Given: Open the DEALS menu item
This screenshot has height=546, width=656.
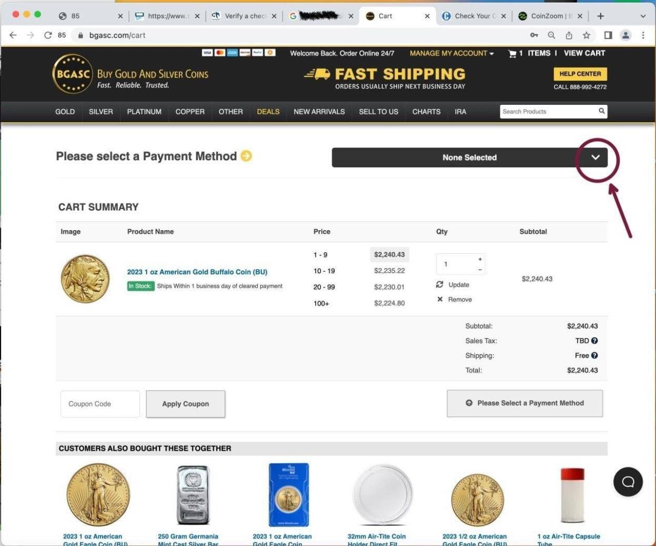Looking at the screenshot, I should click(268, 112).
